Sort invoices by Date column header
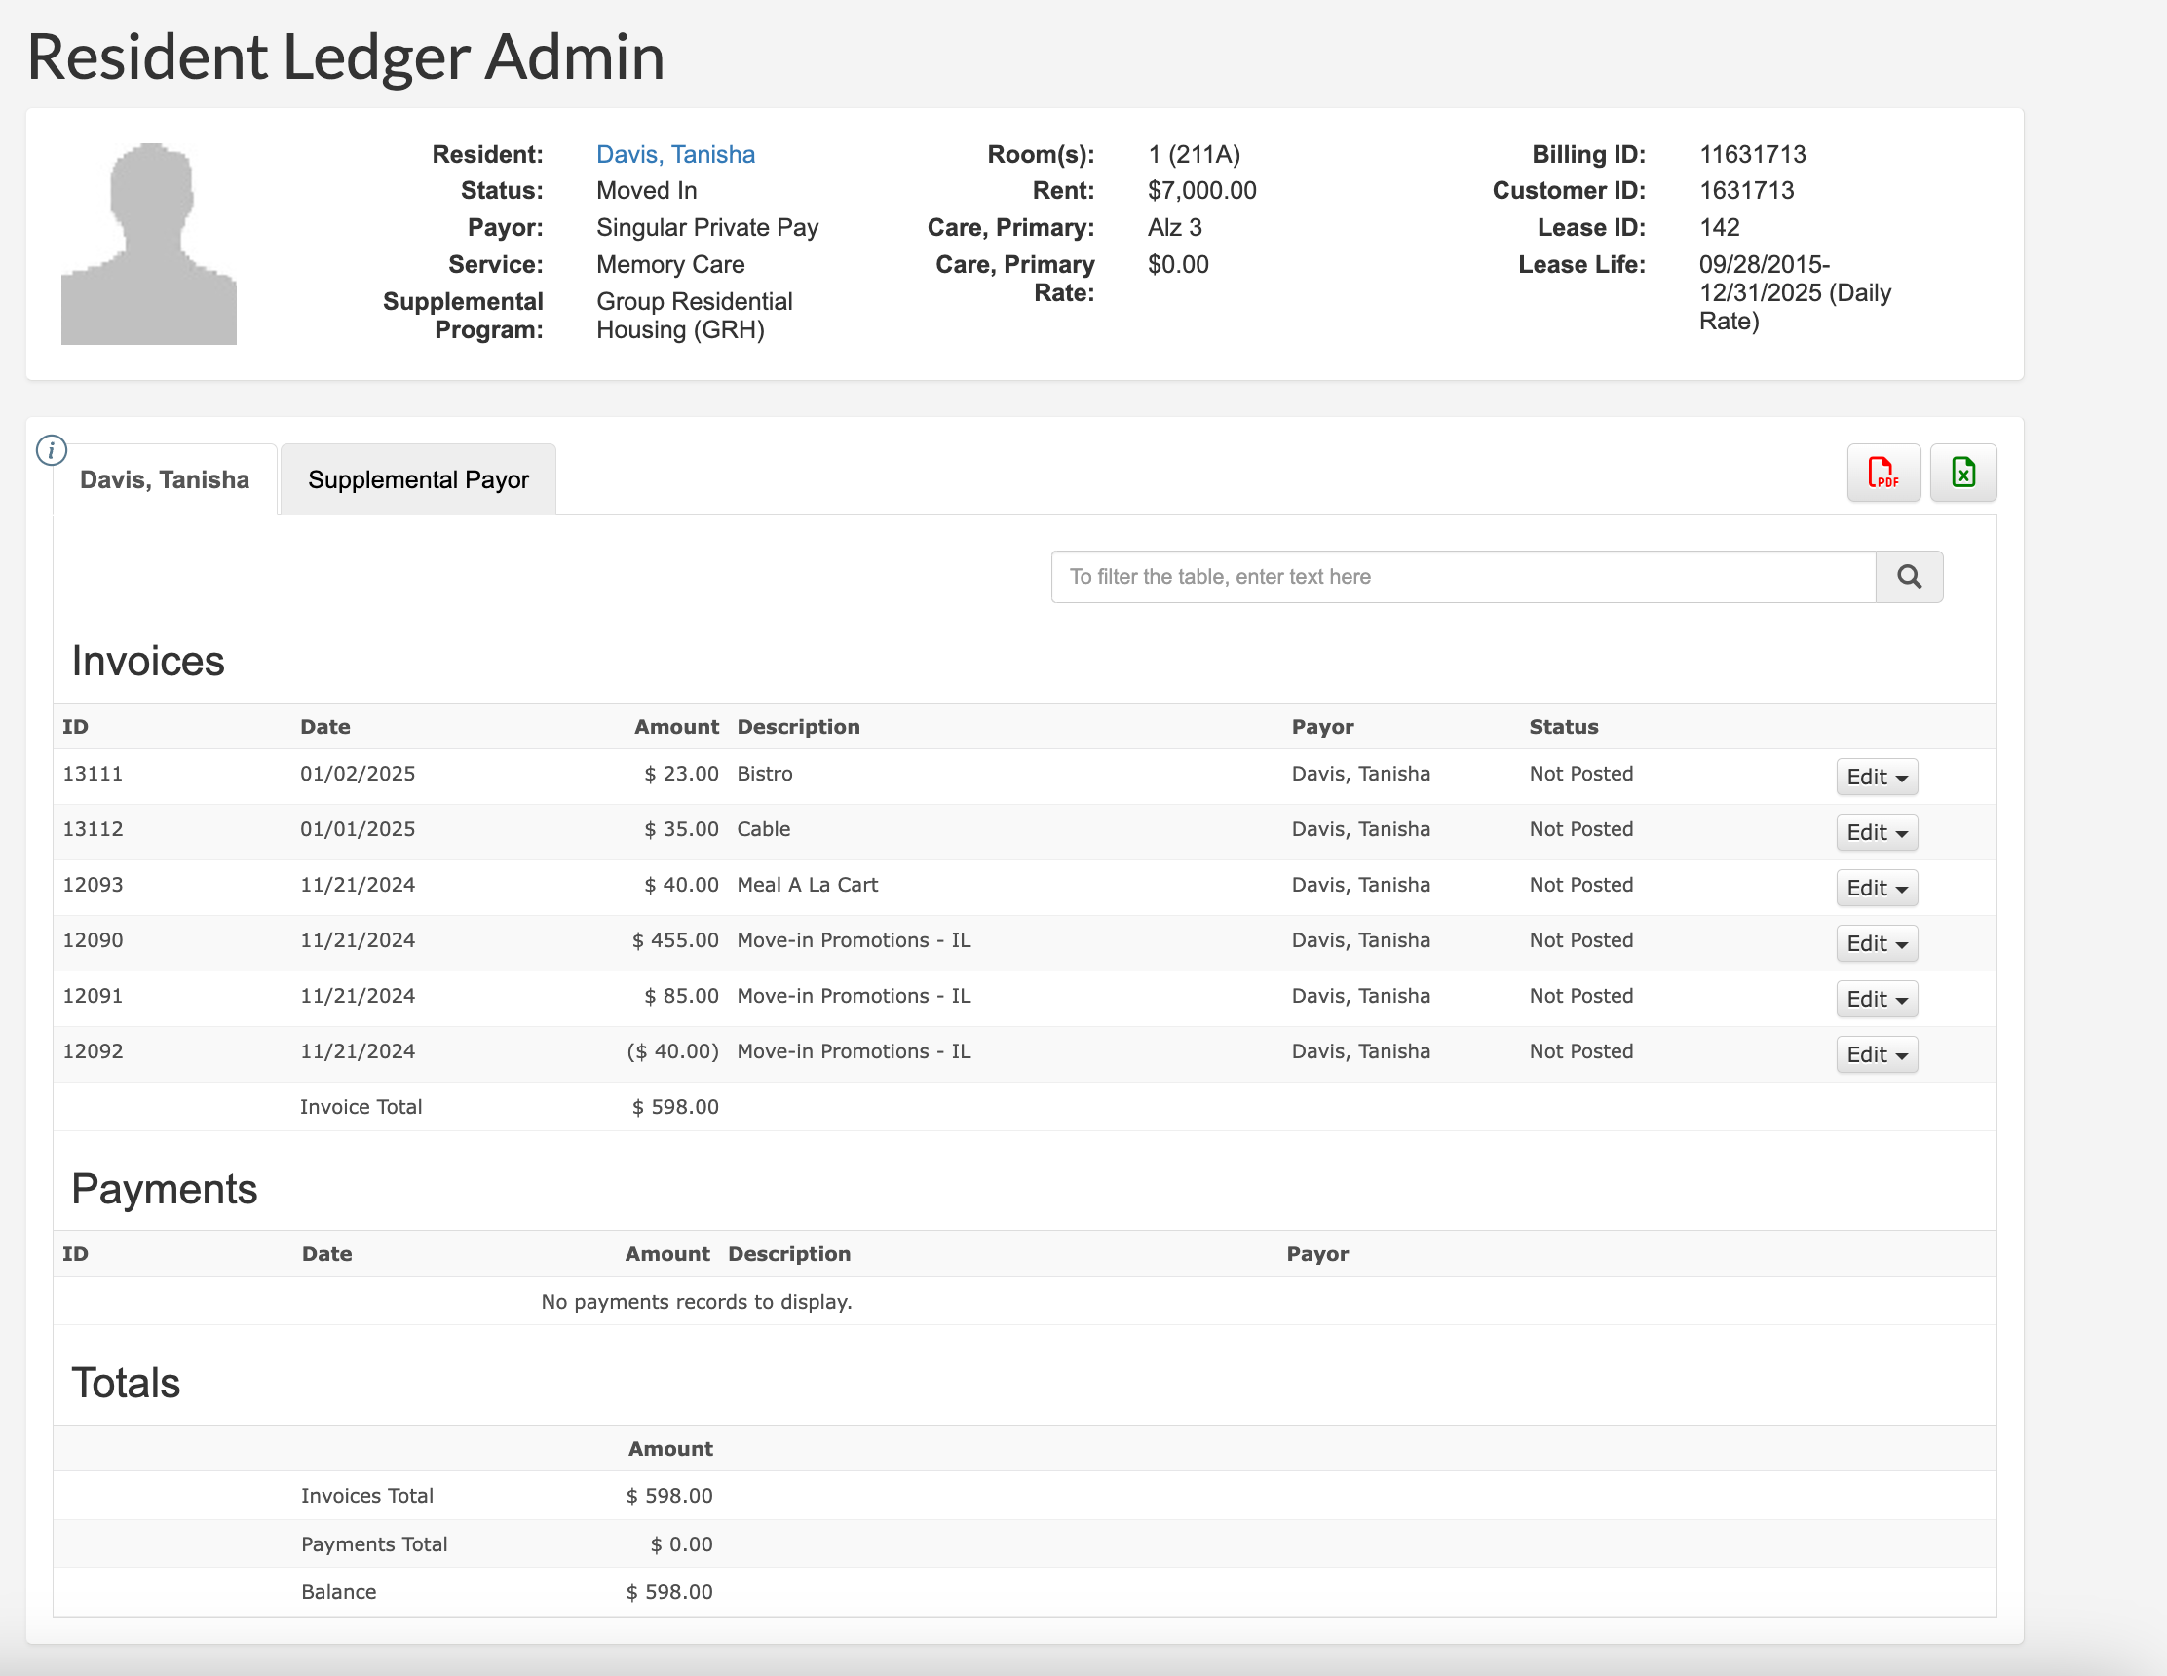This screenshot has height=1676, width=2167. pos(325,726)
